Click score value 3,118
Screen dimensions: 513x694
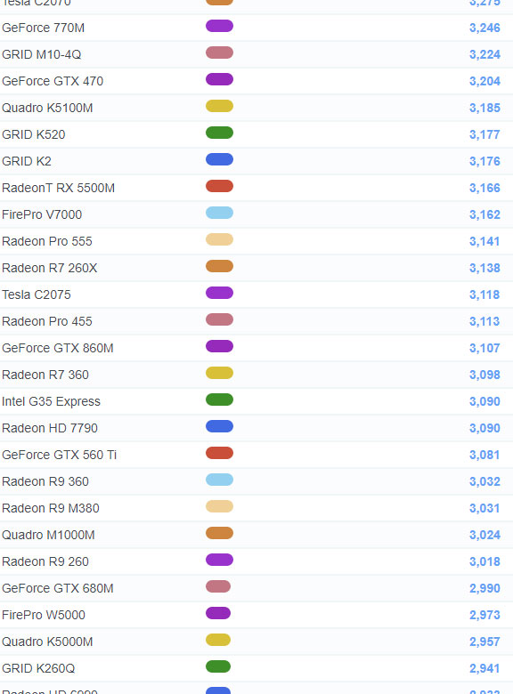[484, 295]
